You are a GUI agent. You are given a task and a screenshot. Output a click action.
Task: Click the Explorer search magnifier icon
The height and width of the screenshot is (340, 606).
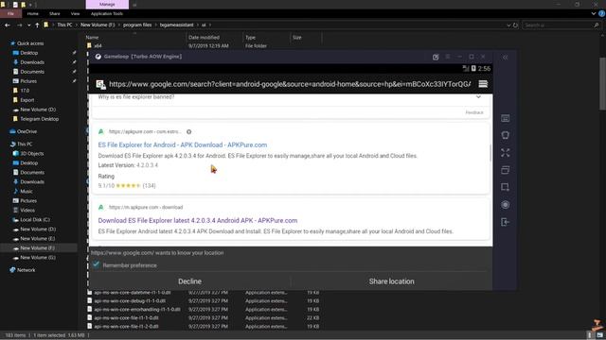pos(597,25)
